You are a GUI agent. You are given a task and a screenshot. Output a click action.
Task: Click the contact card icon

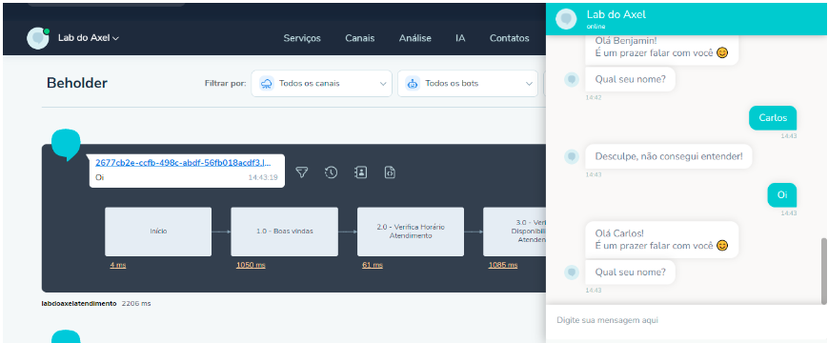[x=361, y=172]
